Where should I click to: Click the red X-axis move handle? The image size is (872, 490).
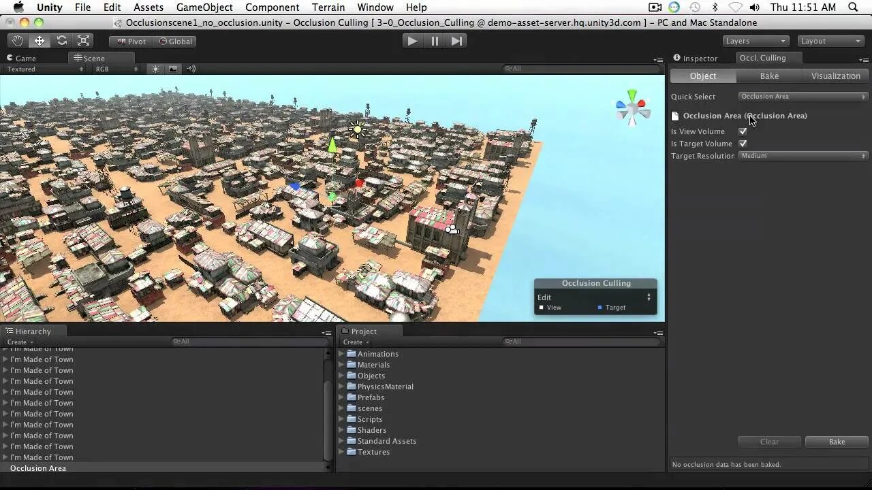[359, 183]
